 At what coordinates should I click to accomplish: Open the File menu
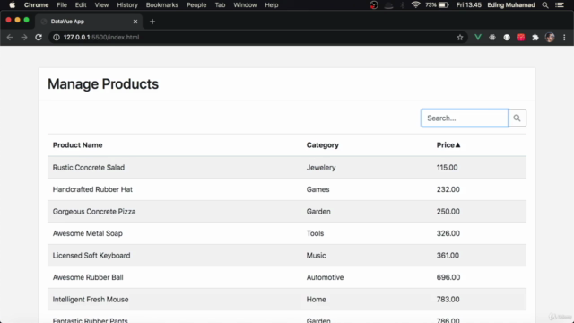click(62, 5)
